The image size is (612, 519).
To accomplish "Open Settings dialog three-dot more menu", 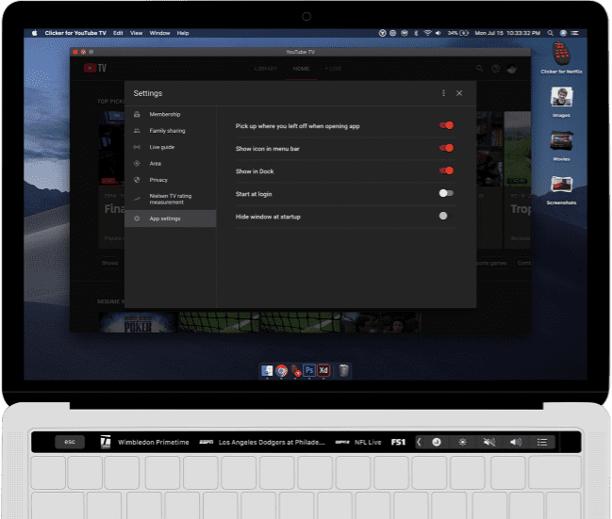I will click(443, 93).
